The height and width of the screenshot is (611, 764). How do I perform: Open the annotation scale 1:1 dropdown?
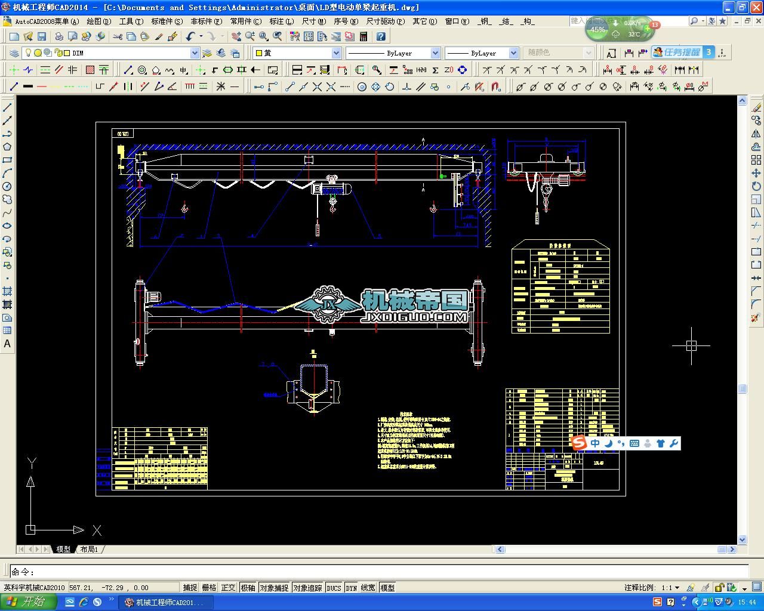677,588
